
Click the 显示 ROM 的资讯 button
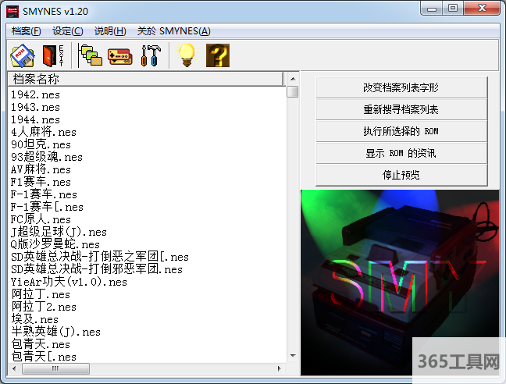[x=401, y=153]
